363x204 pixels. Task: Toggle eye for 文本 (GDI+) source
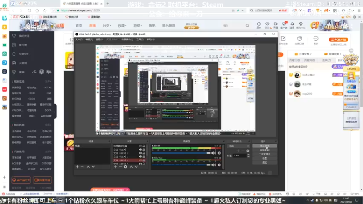pyautogui.click(x=140, y=150)
